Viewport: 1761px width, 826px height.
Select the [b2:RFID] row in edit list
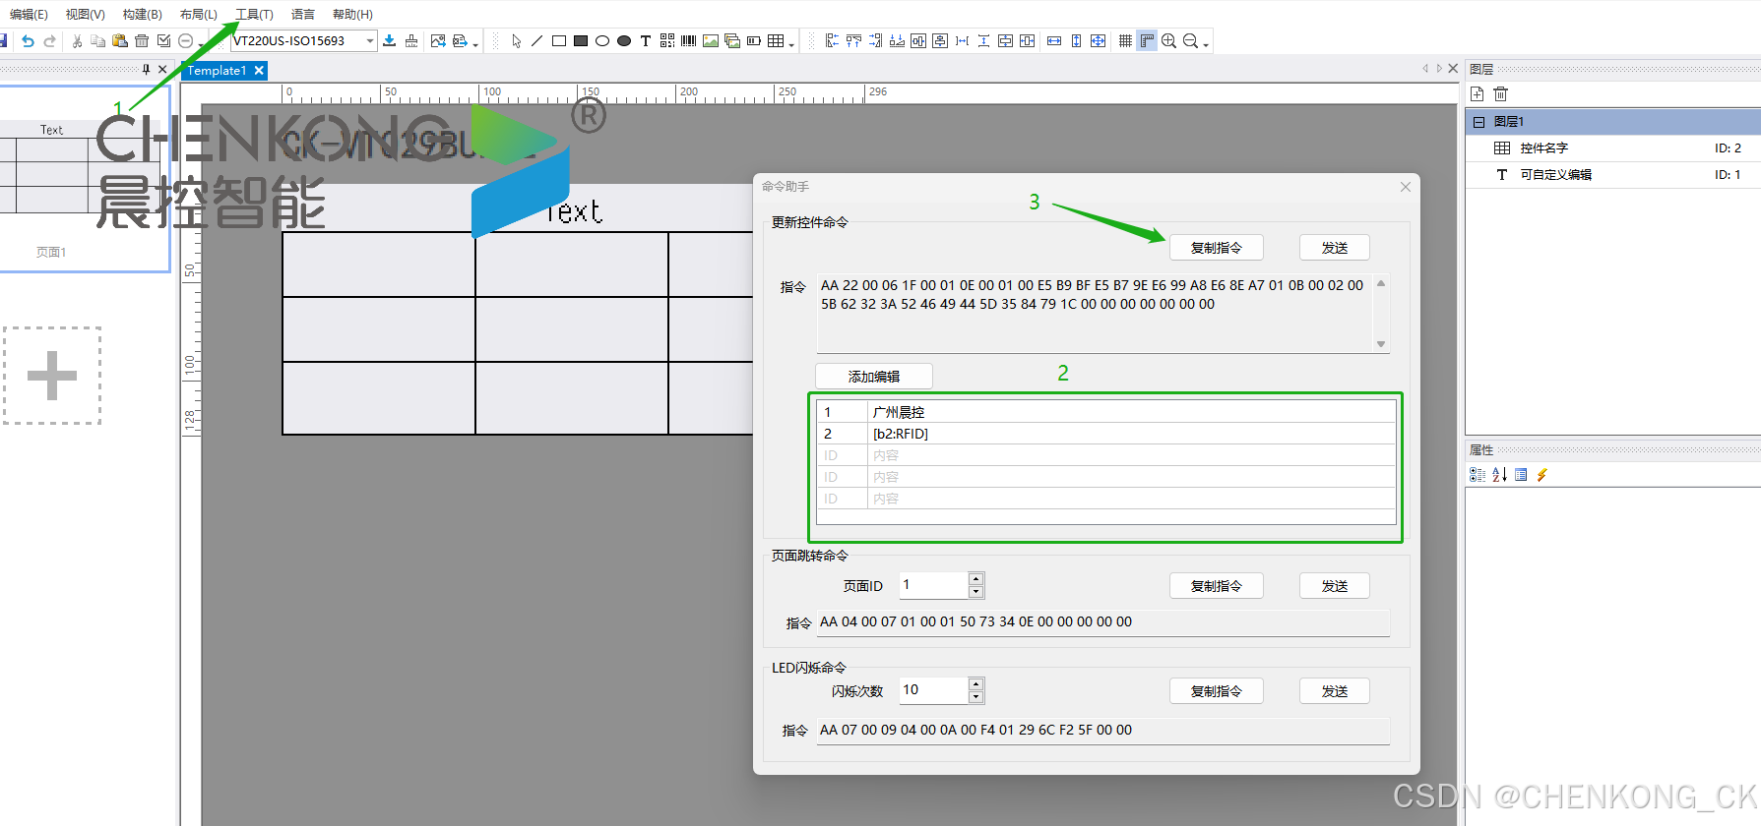coord(1106,434)
